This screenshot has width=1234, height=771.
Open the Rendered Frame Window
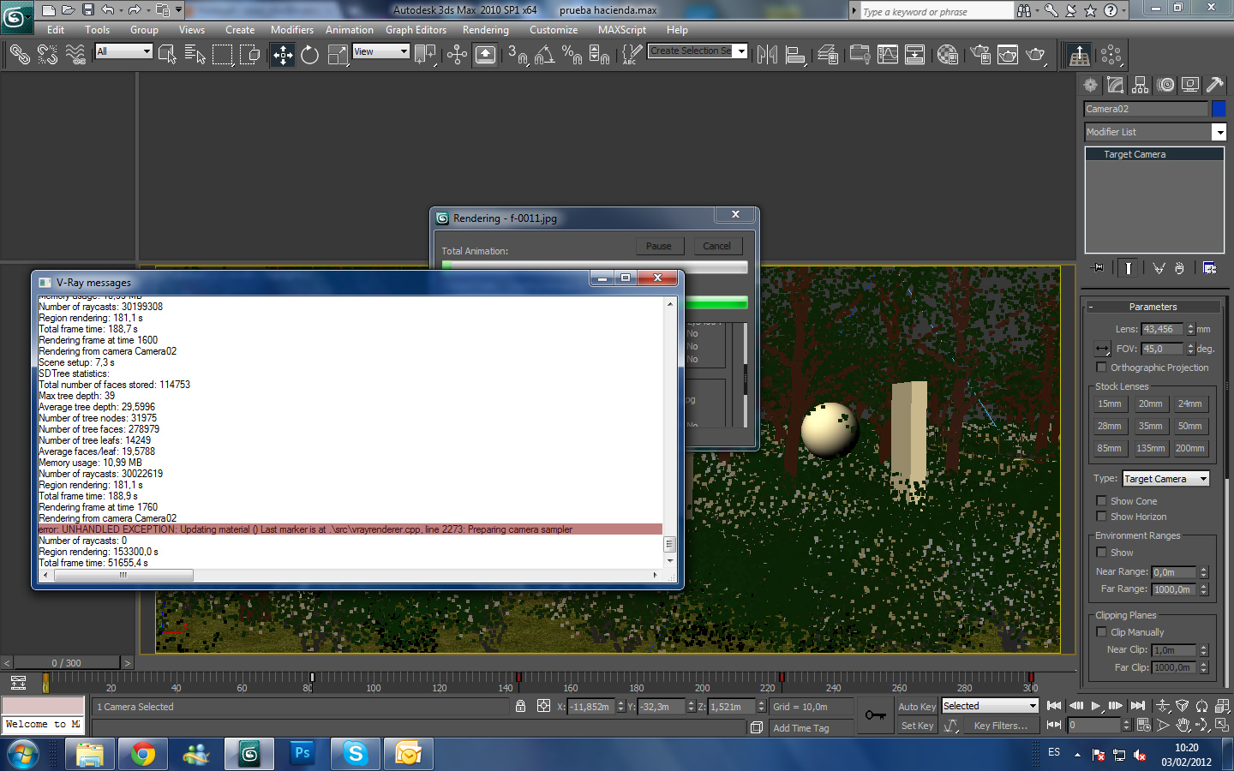click(1008, 55)
